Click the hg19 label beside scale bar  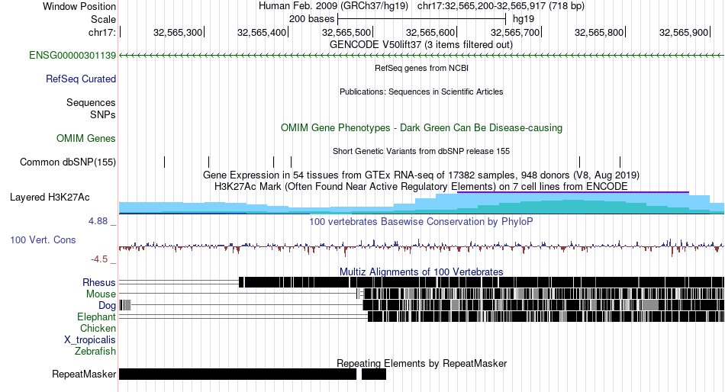(x=524, y=19)
